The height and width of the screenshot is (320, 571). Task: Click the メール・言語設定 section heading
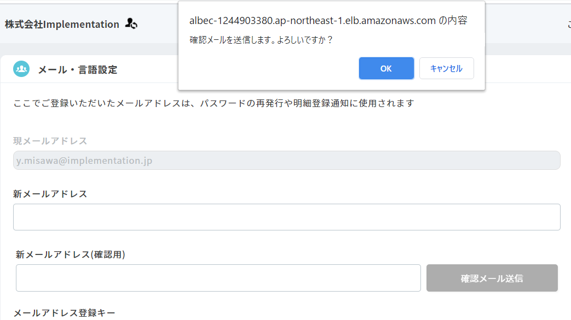tap(78, 69)
